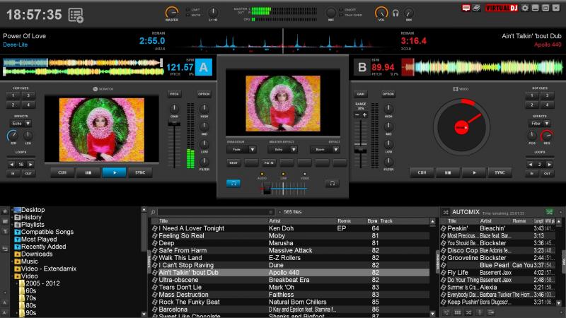Screen dimensions: 566x318
Task: Click the playlist add icon beside the clock
Action: [76, 15]
